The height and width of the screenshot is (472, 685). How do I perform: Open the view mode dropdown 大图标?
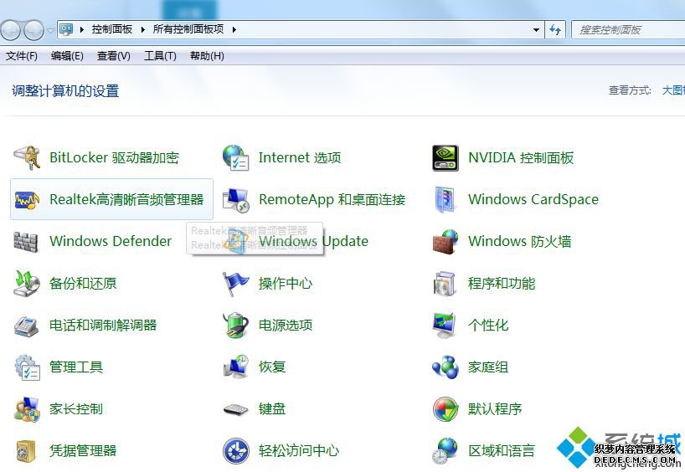[673, 90]
